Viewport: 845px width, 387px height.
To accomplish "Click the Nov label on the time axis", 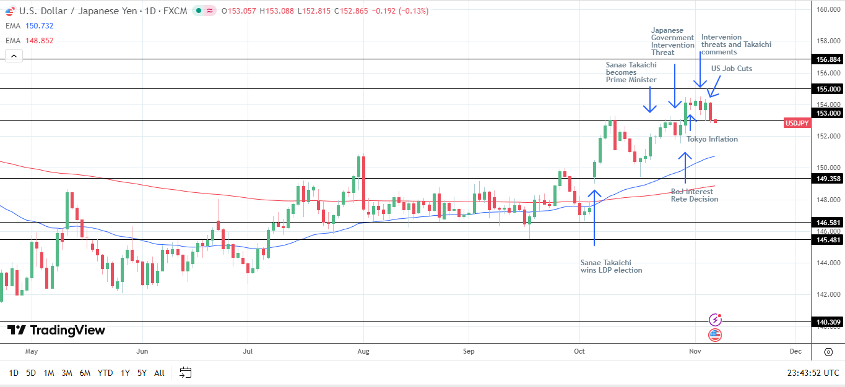I will pos(695,351).
